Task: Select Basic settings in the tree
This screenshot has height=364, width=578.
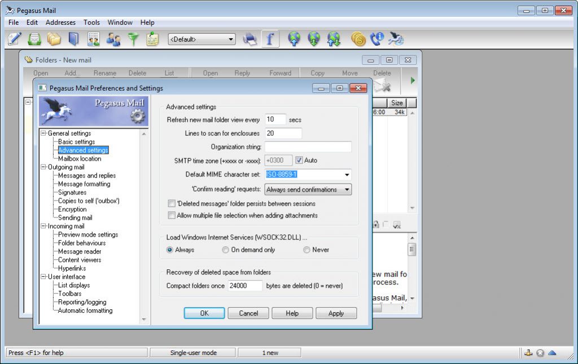Action: tap(77, 141)
